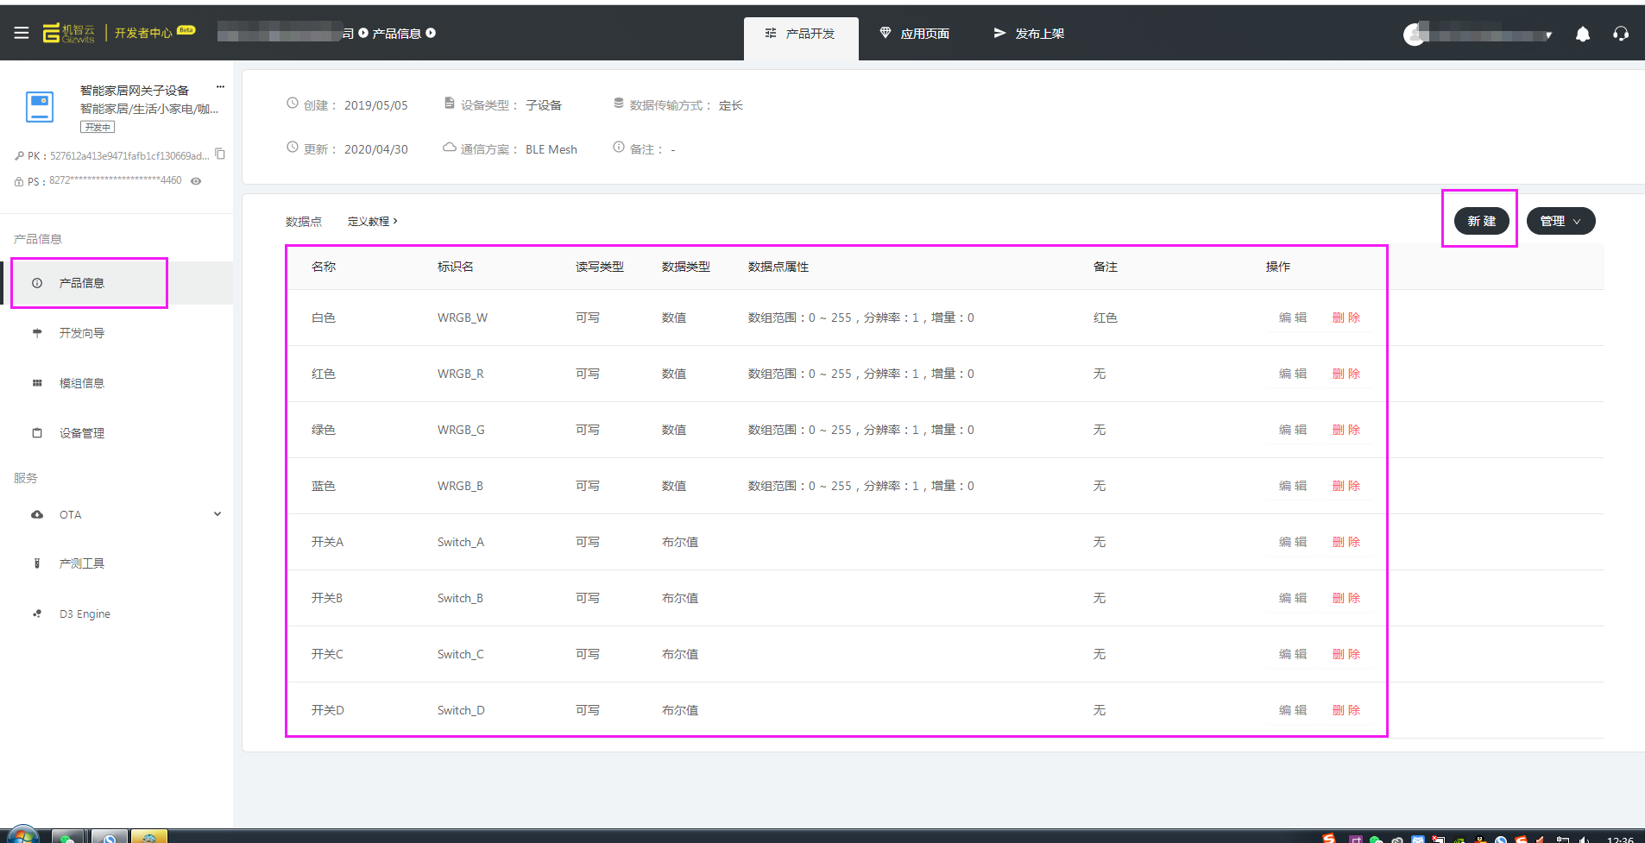The image size is (1645, 843).
Task: Switch to the 产品开发 tab
Action: (801, 38)
